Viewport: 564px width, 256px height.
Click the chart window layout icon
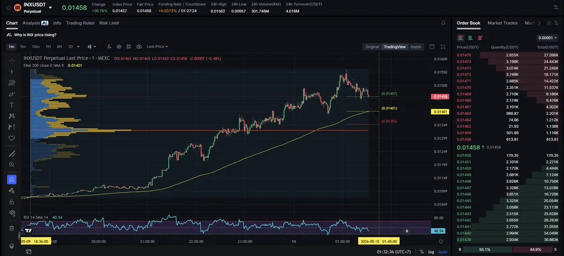point(431,47)
